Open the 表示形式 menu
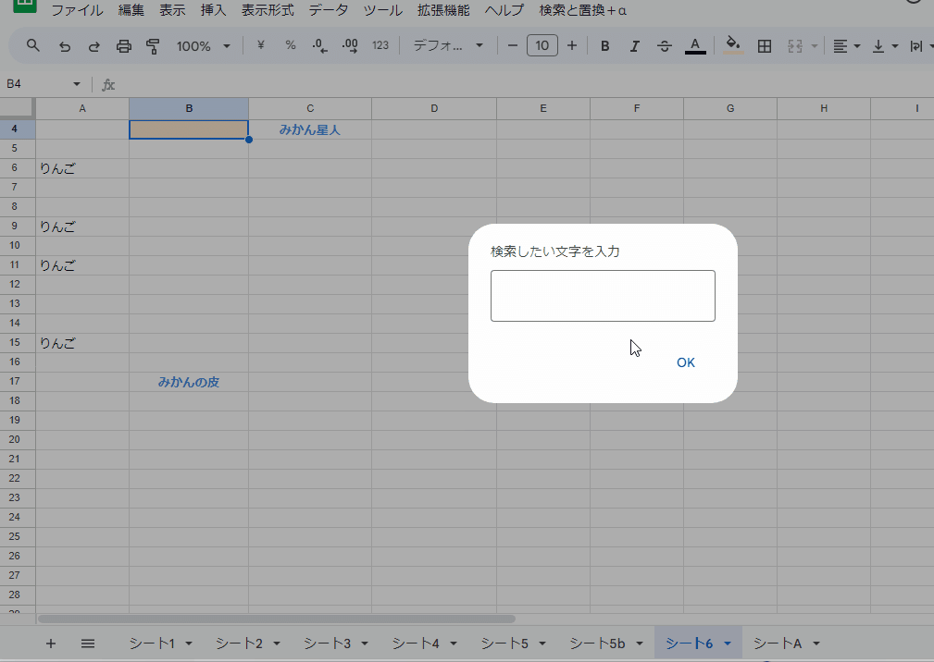The height and width of the screenshot is (662, 934). tap(268, 10)
